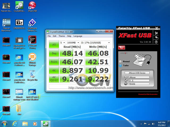
Task: Open XFast USB help question mark
Action: [156, 42]
